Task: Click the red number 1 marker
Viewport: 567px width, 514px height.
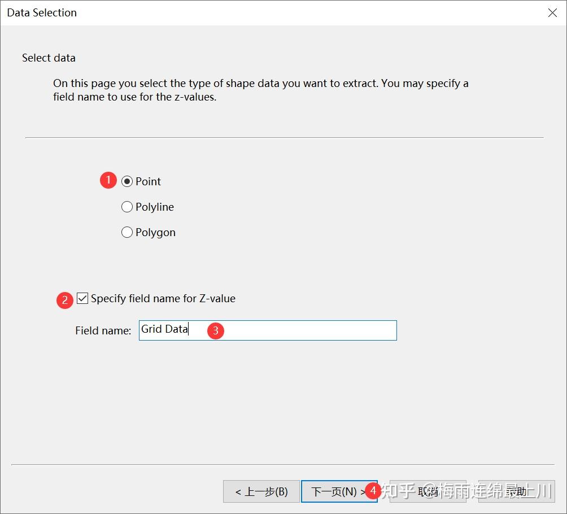Action: point(108,181)
